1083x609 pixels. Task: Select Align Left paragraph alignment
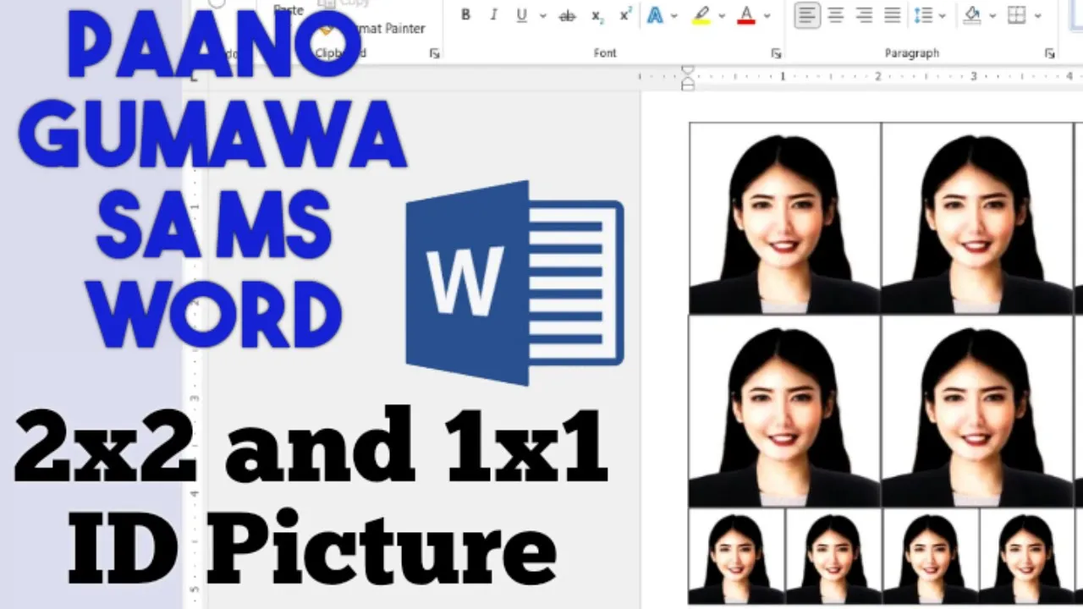pos(807,15)
